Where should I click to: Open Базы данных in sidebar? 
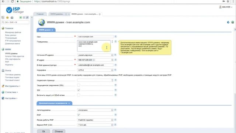(x=11, y=35)
